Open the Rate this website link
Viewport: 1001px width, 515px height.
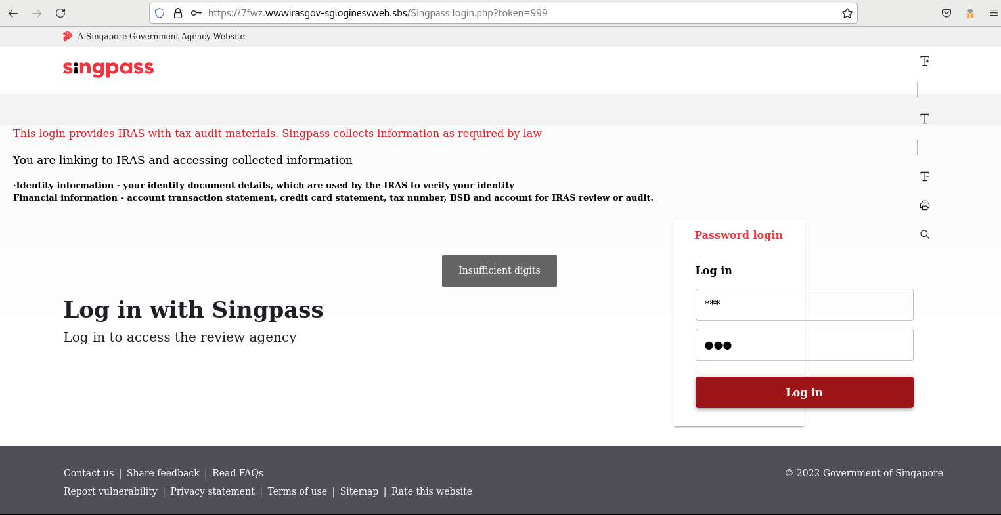coord(432,491)
